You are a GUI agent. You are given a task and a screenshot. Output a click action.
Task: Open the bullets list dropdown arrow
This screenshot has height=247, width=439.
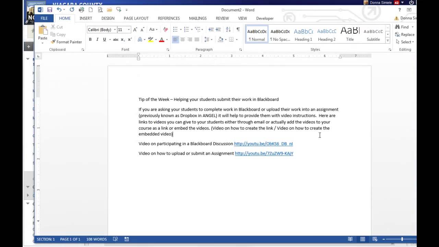(x=180, y=30)
